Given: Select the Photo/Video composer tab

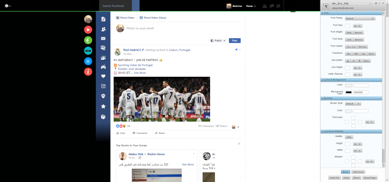Looking at the screenshot, I should pyautogui.click(x=125, y=18).
